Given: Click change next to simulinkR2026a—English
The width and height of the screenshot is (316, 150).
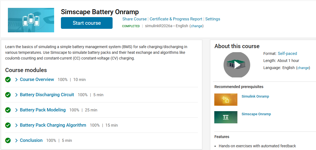Looking at the screenshot, I should coord(197,26).
